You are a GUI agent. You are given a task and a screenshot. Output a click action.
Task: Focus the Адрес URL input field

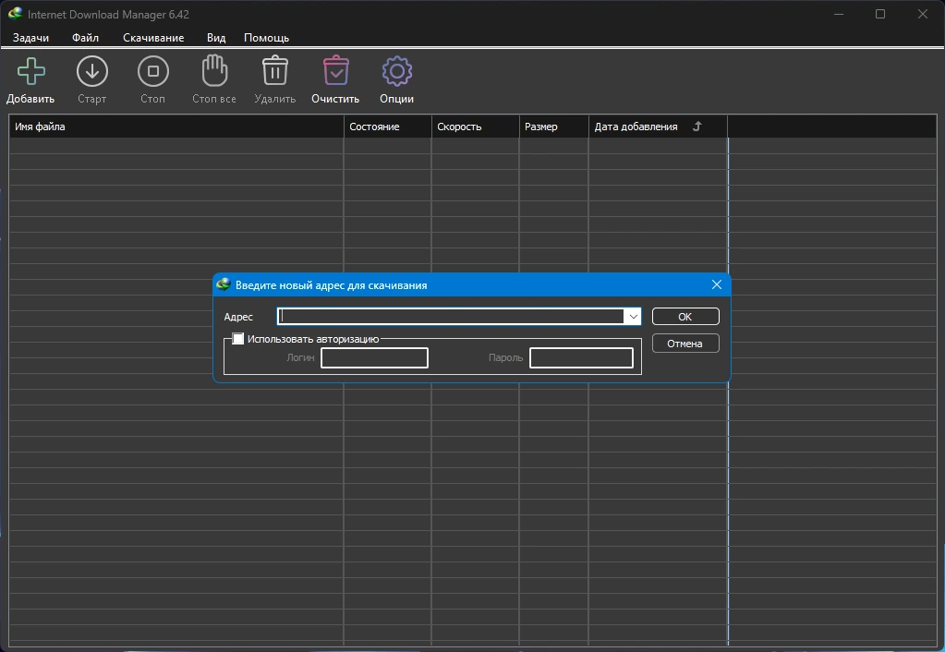coord(451,317)
